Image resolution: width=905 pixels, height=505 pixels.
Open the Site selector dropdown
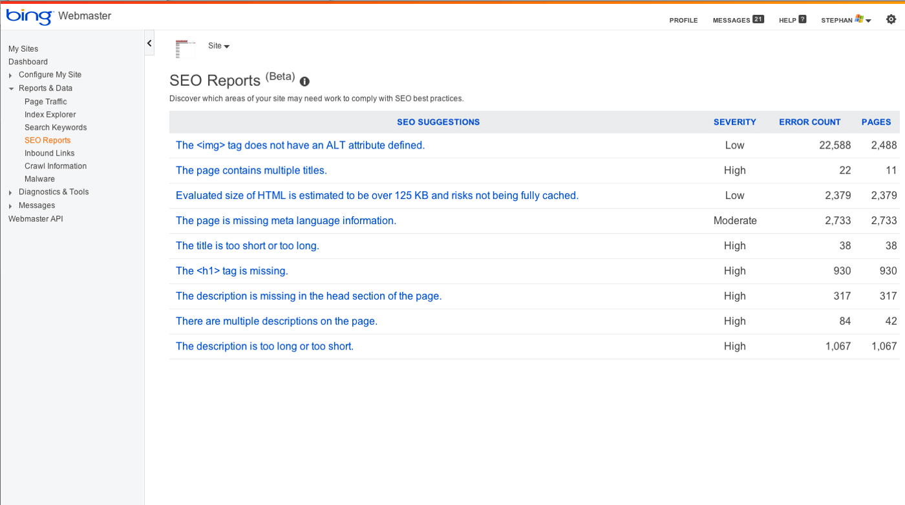(x=218, y=46)
